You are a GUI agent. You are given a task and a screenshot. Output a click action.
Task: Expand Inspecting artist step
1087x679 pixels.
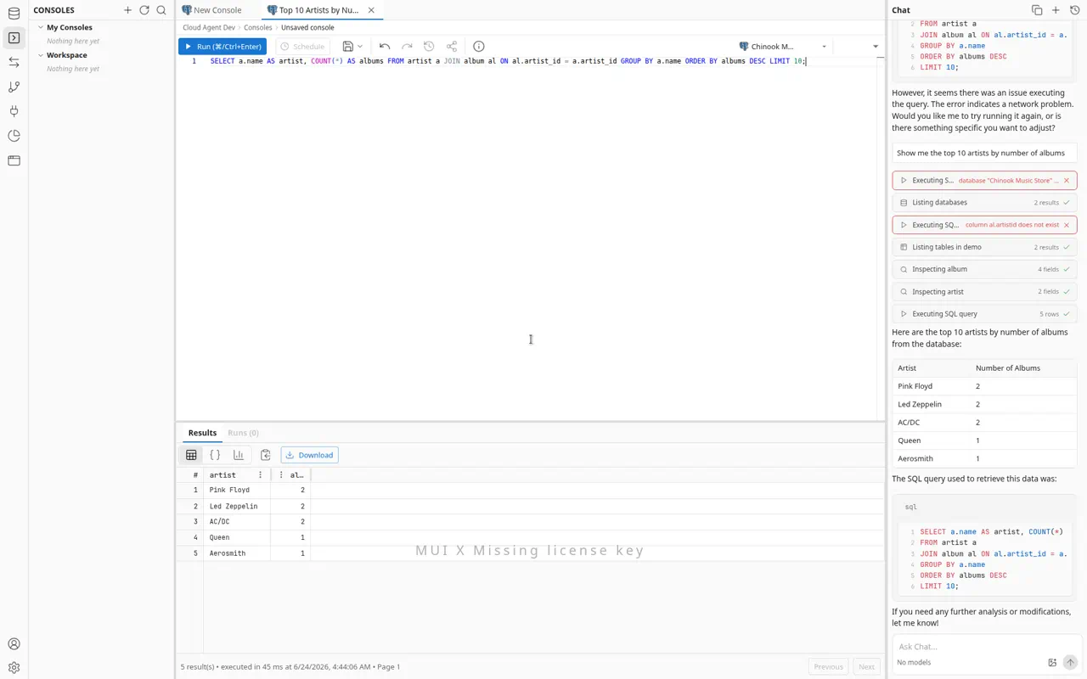[x=984, y=291]
